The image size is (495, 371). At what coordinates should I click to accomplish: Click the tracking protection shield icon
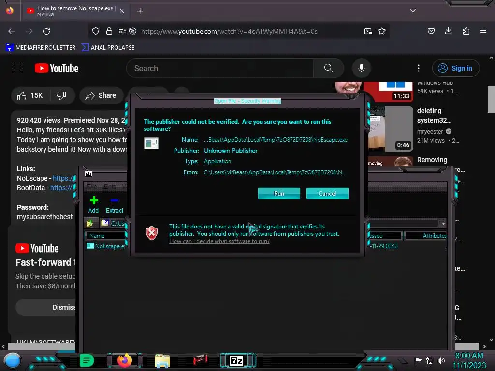pyautogui.click(x=96, y=31)
